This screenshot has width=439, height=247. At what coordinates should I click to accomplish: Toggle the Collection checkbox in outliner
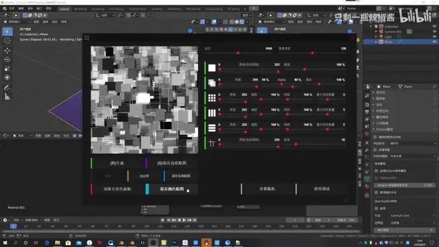(376, 27)
